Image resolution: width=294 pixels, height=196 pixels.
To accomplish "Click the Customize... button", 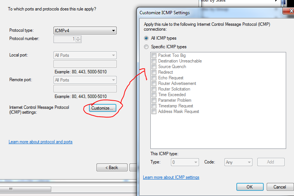I will (x=103, y=108).
